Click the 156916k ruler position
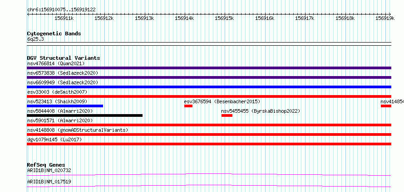This screenshot has width=404, height=192. pyautogui.click(x=265, y=18)
